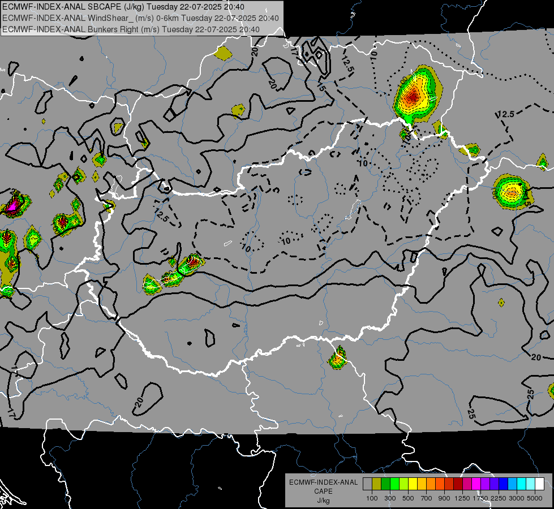The height and width of the screenshot is (509, 554).
Task: Click the 500 legend tick label
Action: (x=408, y=498)
